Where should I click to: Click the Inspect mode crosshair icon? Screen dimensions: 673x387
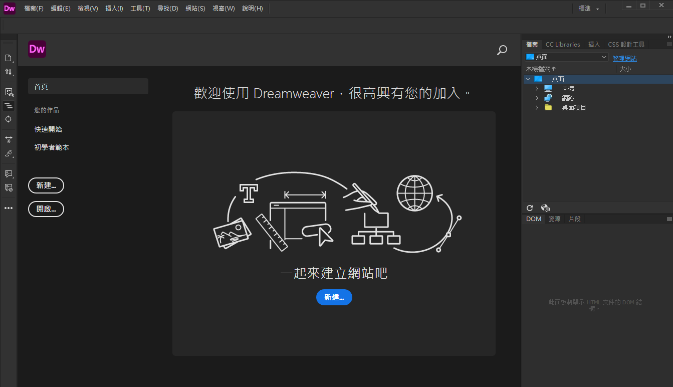click(9, 119)
